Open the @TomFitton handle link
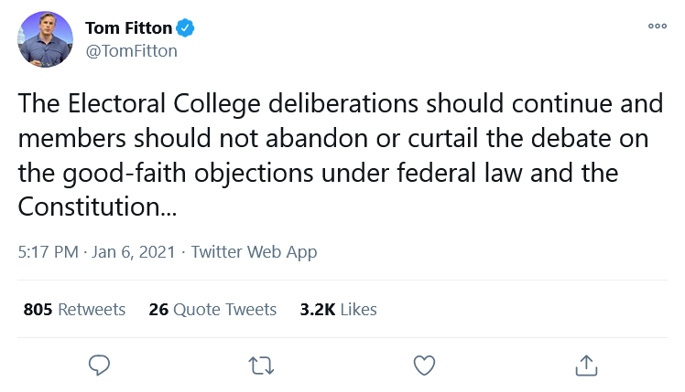The image size is (685, 392). point(132,51)
